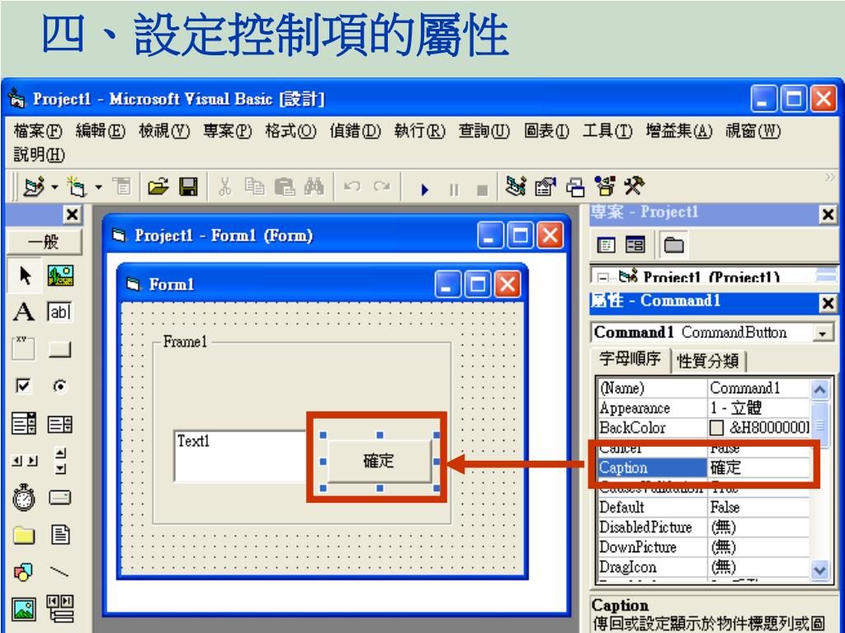Click View Object in Project panel

(x=635, y=246)
